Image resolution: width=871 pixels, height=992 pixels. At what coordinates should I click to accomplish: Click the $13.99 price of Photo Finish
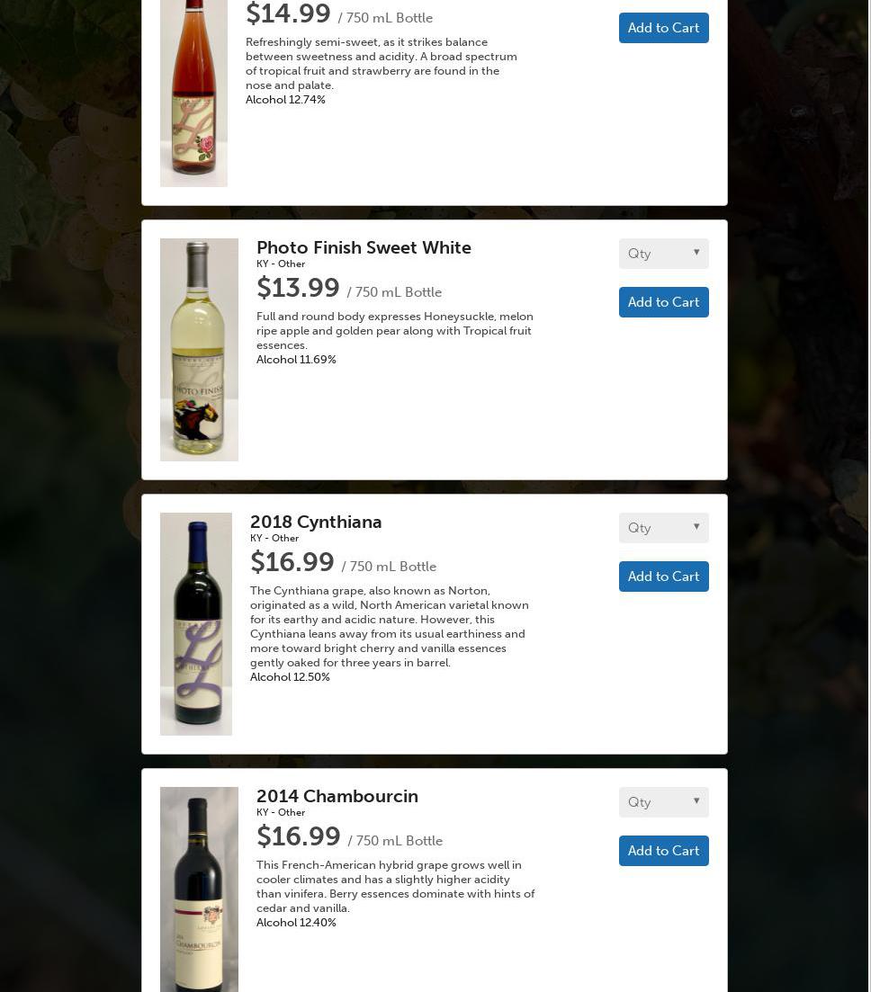click(298, 288)
